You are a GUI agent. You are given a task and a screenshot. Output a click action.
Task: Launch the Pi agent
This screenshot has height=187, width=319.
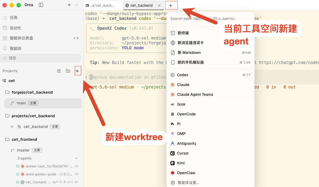tap(211, 124)
